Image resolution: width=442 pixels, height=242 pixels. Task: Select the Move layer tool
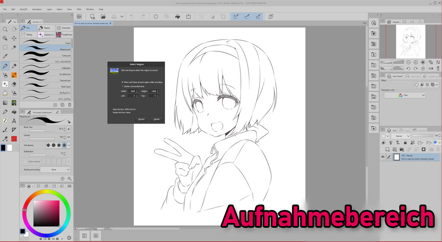click(x=14, y=38)
